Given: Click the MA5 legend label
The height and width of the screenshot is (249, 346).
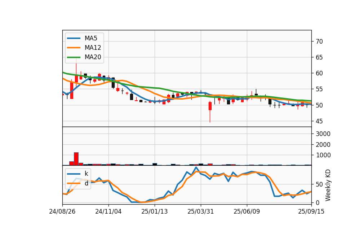Looking at the screenshot, I should pos(91,38).
